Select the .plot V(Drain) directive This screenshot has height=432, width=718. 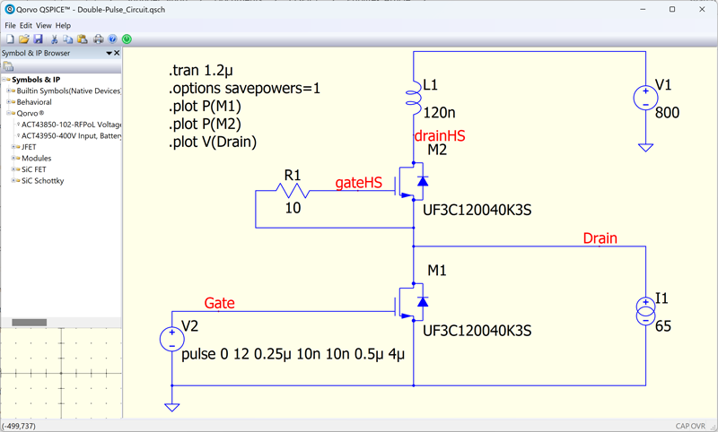[x=213, y=142]
